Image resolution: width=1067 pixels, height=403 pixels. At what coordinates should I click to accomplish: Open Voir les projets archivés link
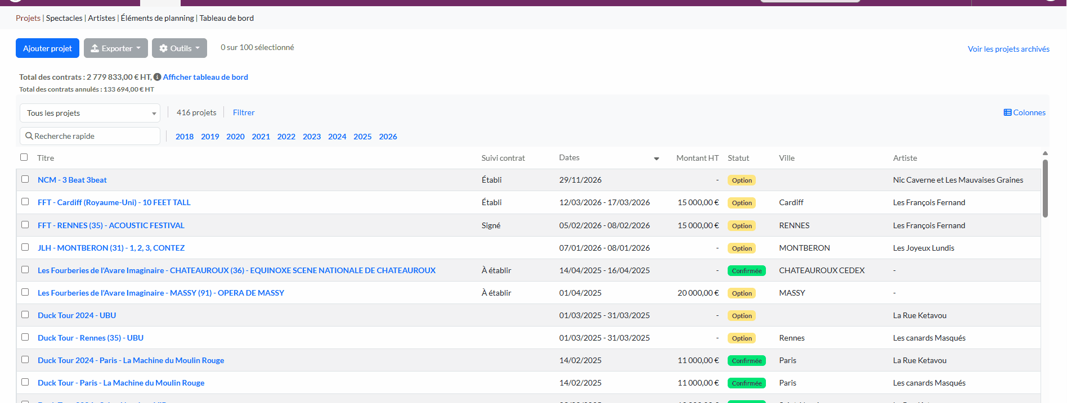pyautogui.click(x=1008, y=49)
